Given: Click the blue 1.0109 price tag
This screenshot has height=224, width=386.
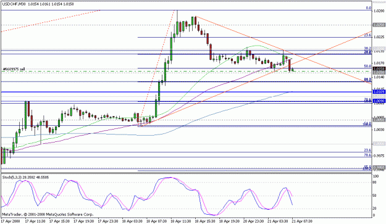Looking at the screenshot, I should [x=379, y=92].
